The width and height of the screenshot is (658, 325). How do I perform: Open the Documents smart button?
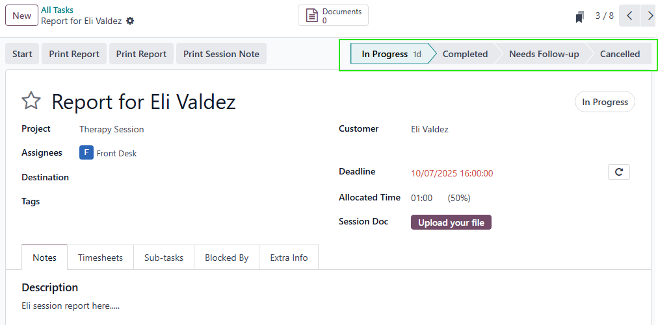coord(333,16)
